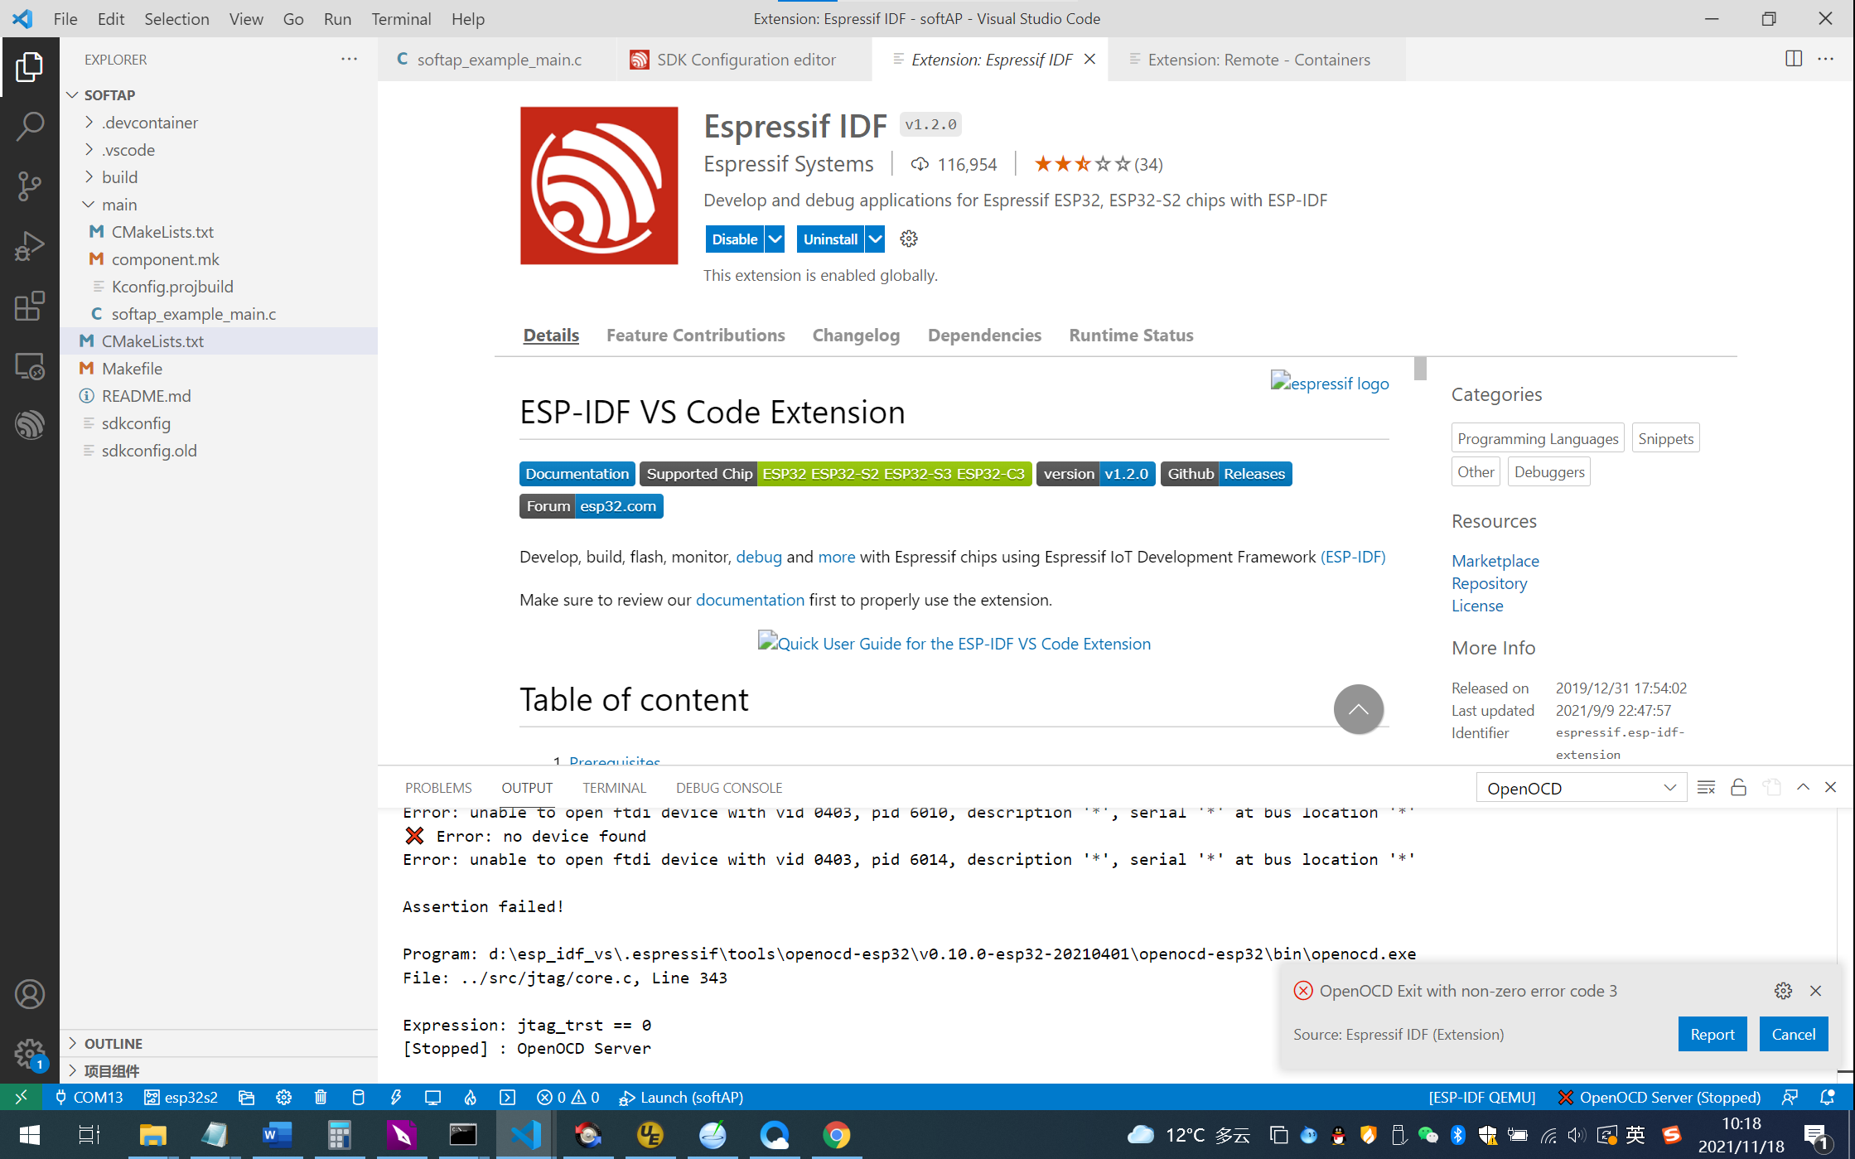Click the OpenOCD Server stopped status icon
Viewport: 1855px width, 1159px height.
pyautogui.click(x=1667, y=1096)
